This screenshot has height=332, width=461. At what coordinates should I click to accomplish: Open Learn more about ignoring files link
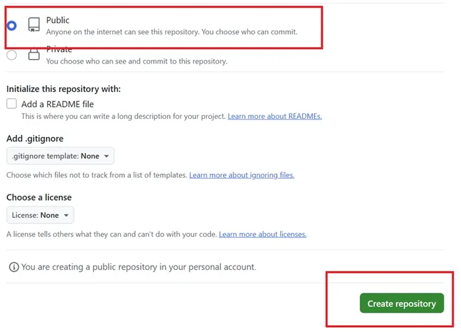pyautogui.click(x=242, y=175)
